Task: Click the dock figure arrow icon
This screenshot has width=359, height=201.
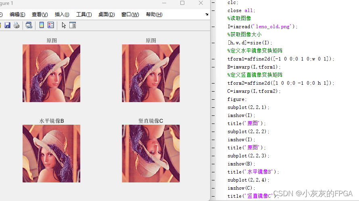Action: click(x=207, y=15)
